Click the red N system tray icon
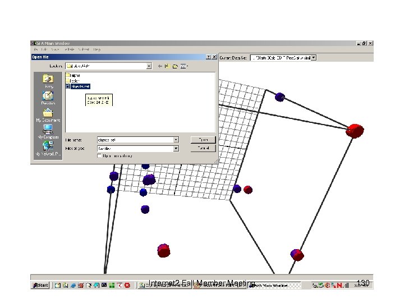404x303 pixels. pyautogui.click(x=339, y=285)
